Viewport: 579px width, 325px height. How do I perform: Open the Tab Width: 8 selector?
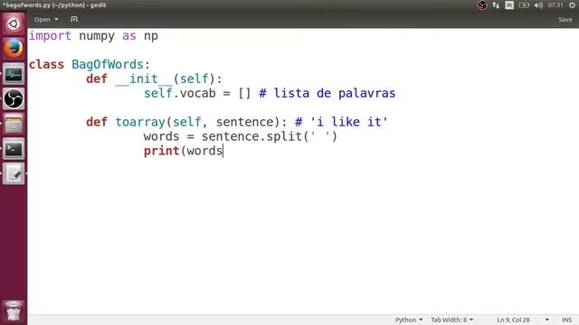(452, 320)
